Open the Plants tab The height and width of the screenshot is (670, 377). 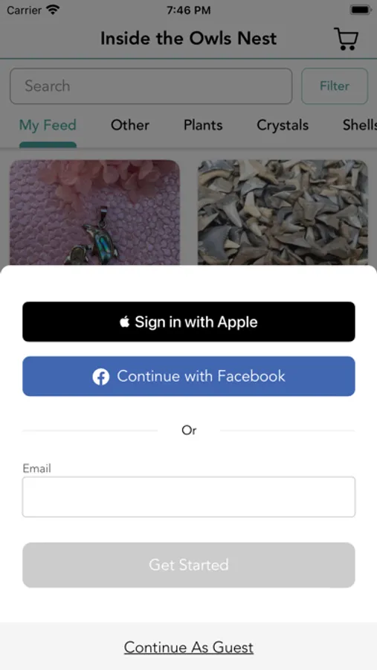tap(203, 125)
